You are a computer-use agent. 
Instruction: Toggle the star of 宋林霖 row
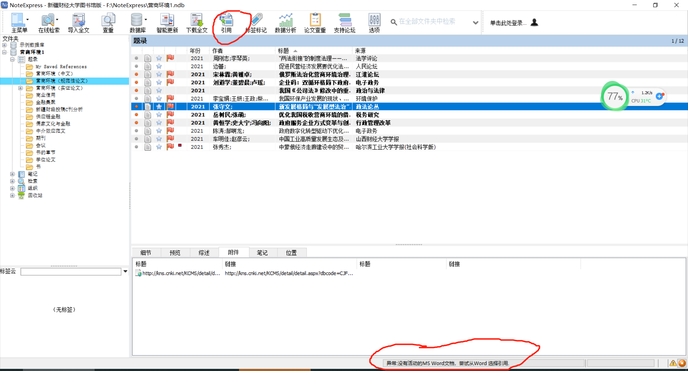click(x=159, y=74)
